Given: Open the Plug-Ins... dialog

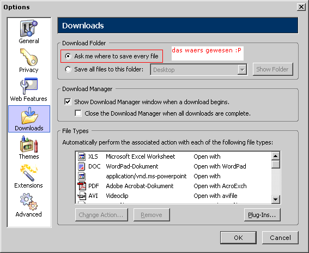Looking at the screenshot, I should click(262, 215).
